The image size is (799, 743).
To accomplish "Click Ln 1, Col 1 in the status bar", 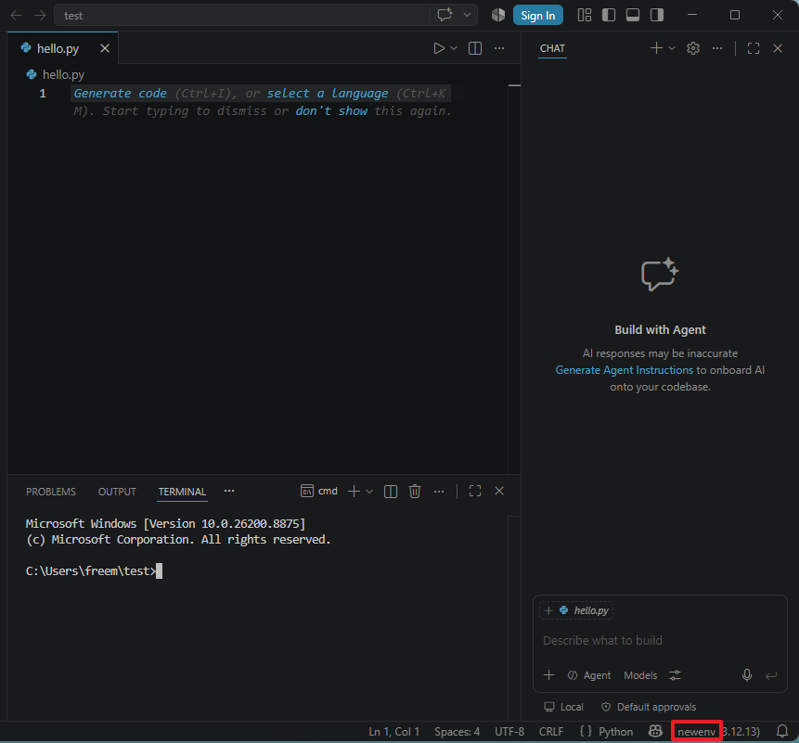I will point(393,732).
